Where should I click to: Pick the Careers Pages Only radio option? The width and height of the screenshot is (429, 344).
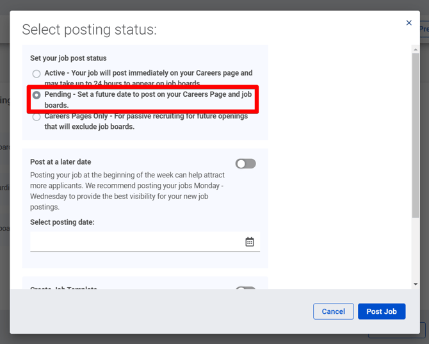36,117
